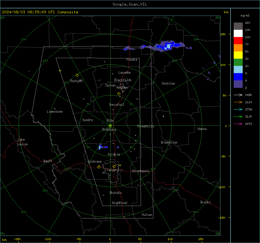The width and height of the screenshot is (260, 243).
Task: Click the RockyMH label
Action: [x=76, y=81]
